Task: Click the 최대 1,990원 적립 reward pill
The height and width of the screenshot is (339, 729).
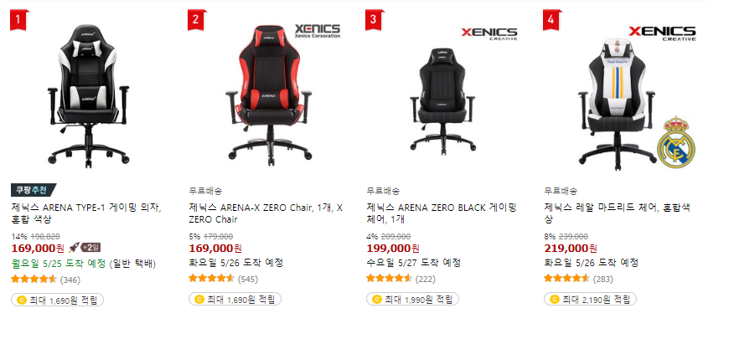Action: (412, 300)
